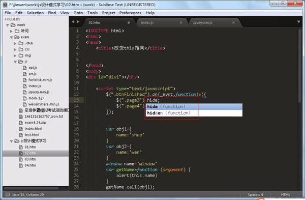The width and height of the screenshot is (305, 200).
Task: Open the Find menu
Action: pos(52,13)
